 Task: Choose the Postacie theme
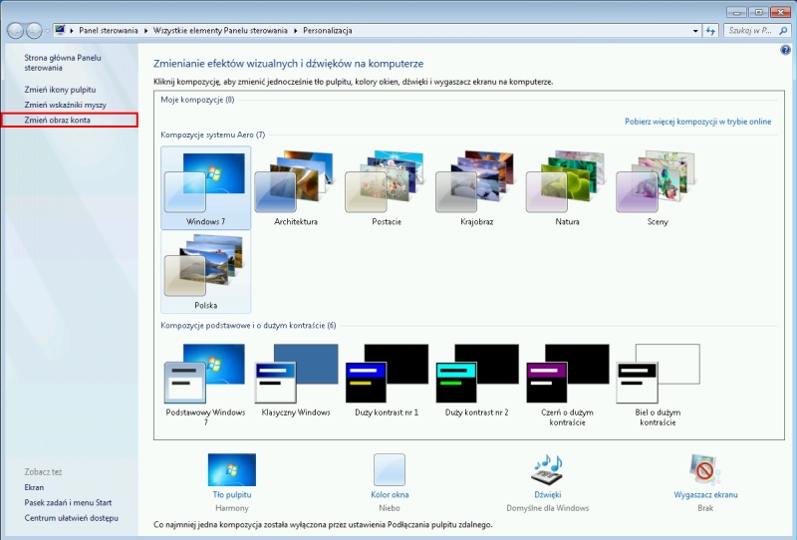click(x=387, y=187)
